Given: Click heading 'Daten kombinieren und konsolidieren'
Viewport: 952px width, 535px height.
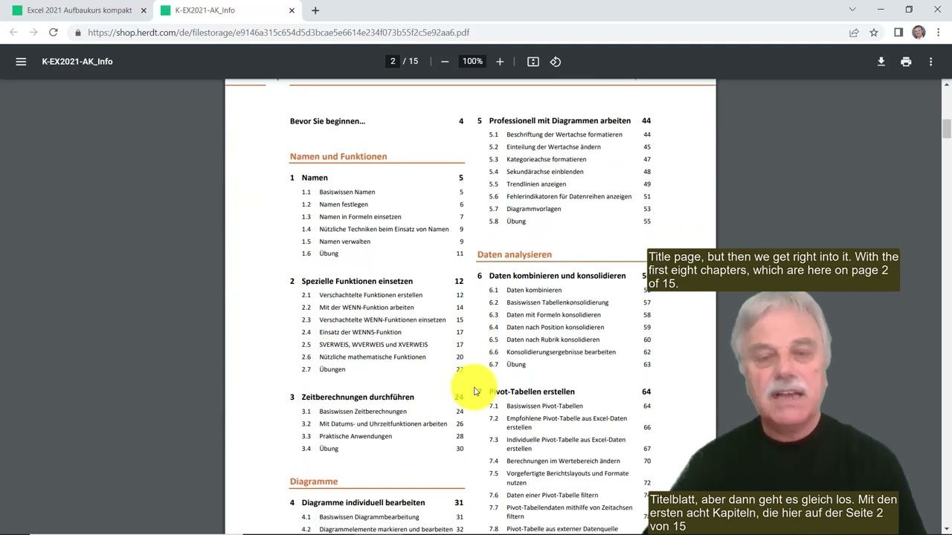Looking at the screenshot, I should [x=557, y=276].
